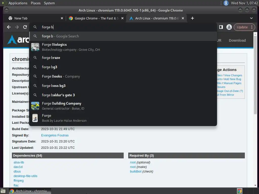Click search icon beside 'forge baldur's gate 3'
Viewport: 259px width, 194px height.
[x=35, y=95]
